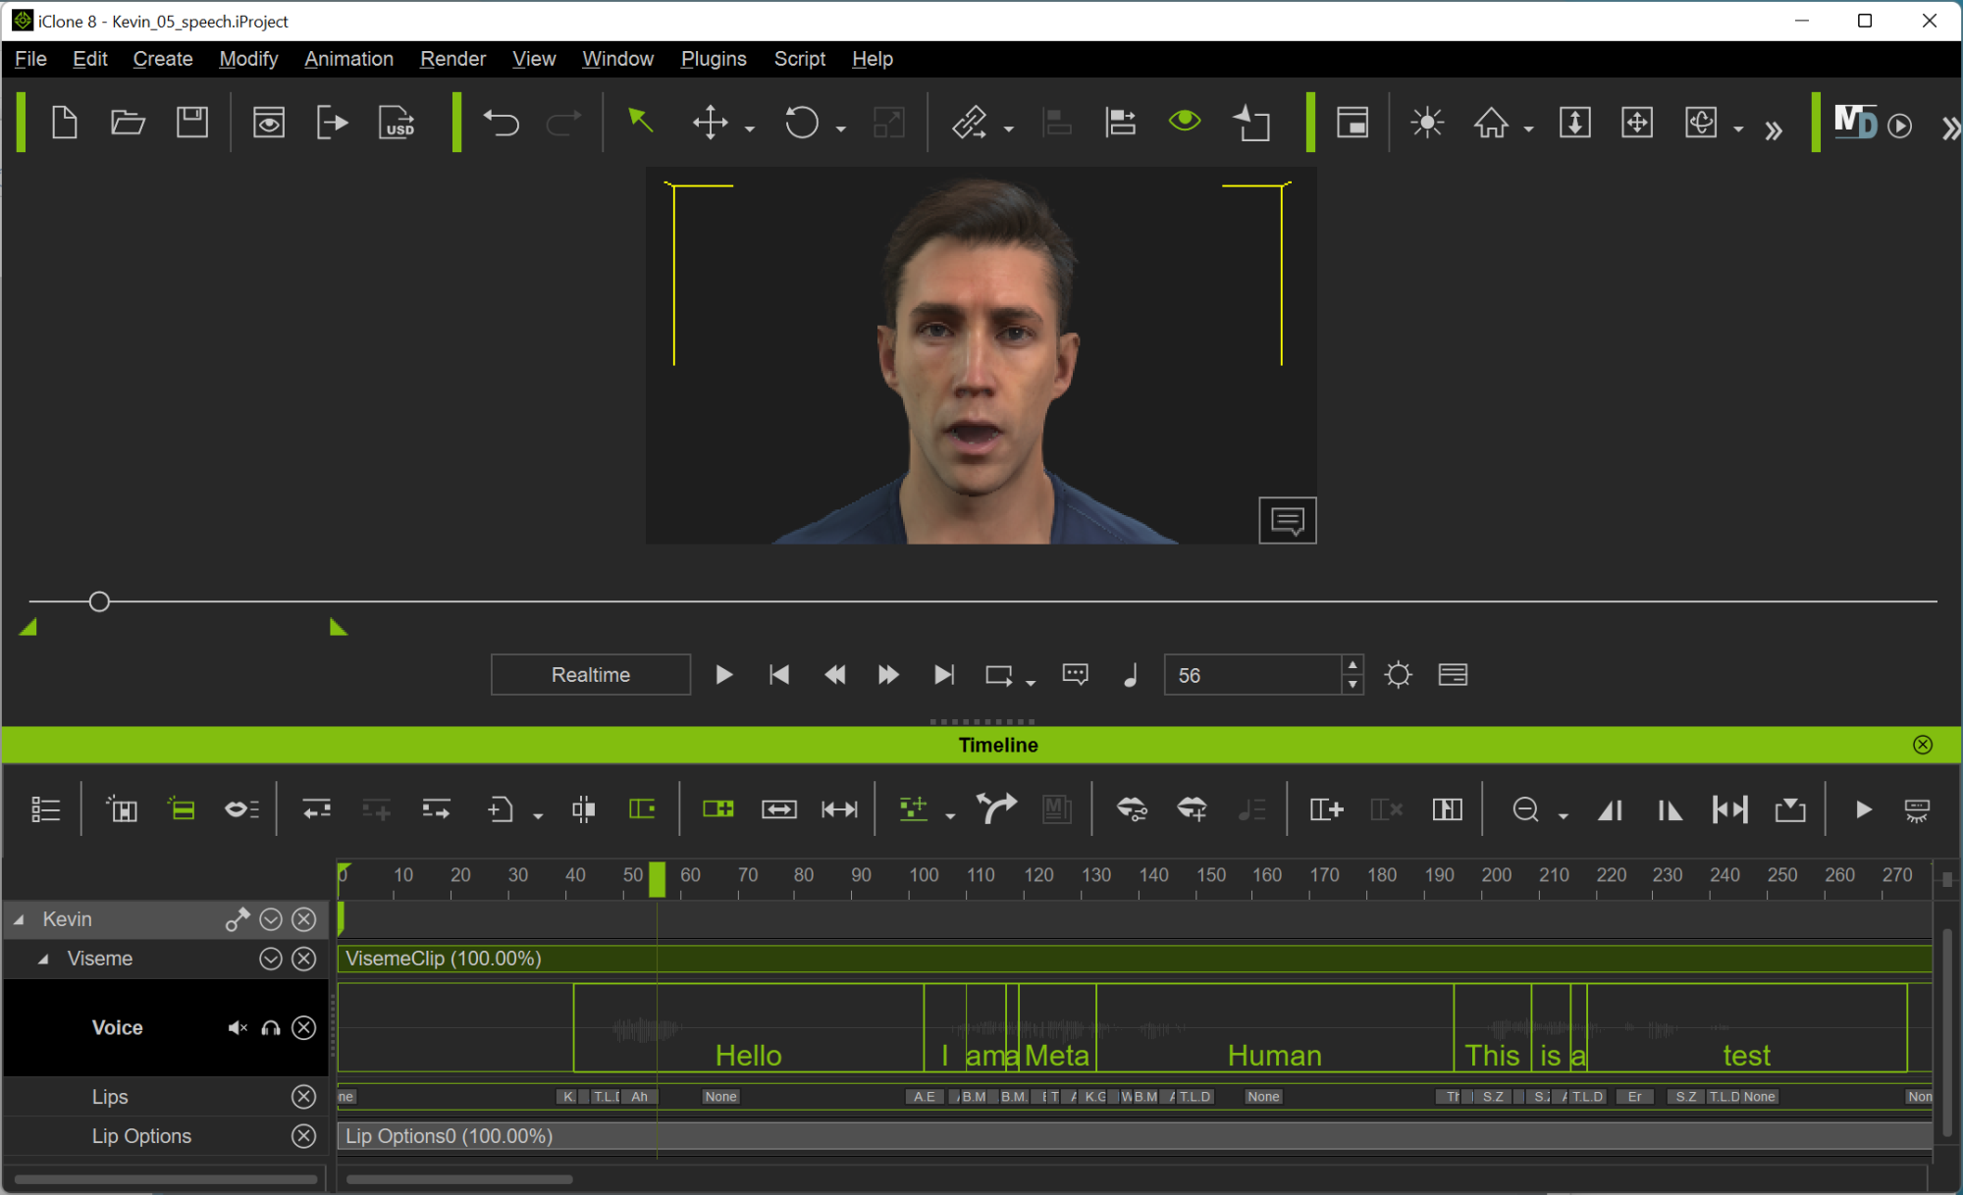Open the Plugins menu

pos(714,59)
